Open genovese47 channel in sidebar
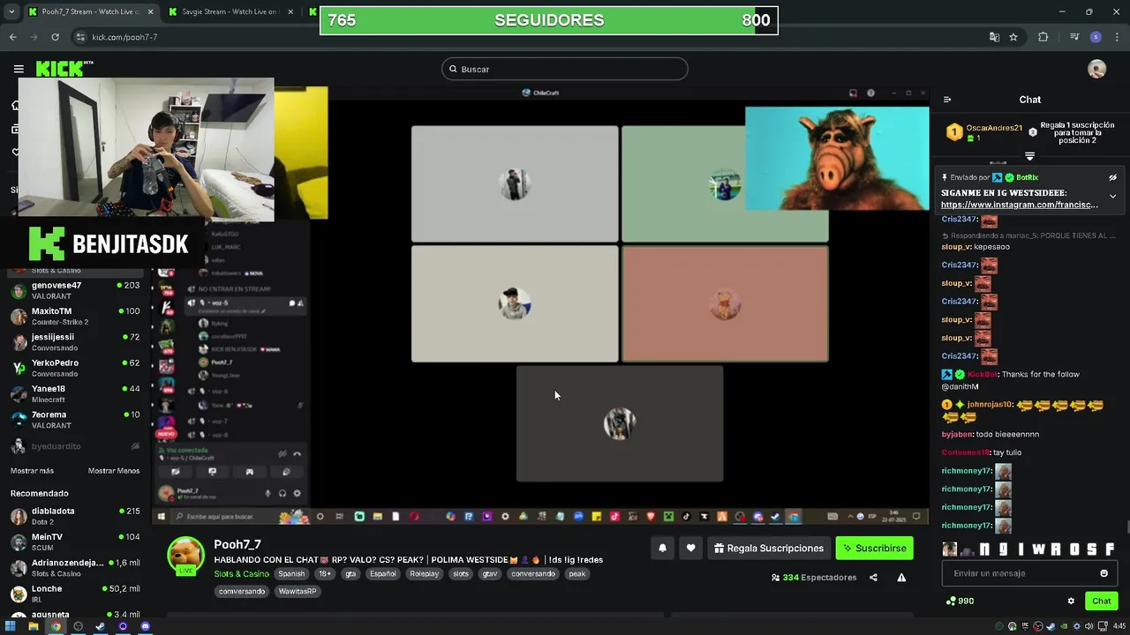Viewport: 1130px width, 635px height. pyautogui.click(x=74, y=290)
